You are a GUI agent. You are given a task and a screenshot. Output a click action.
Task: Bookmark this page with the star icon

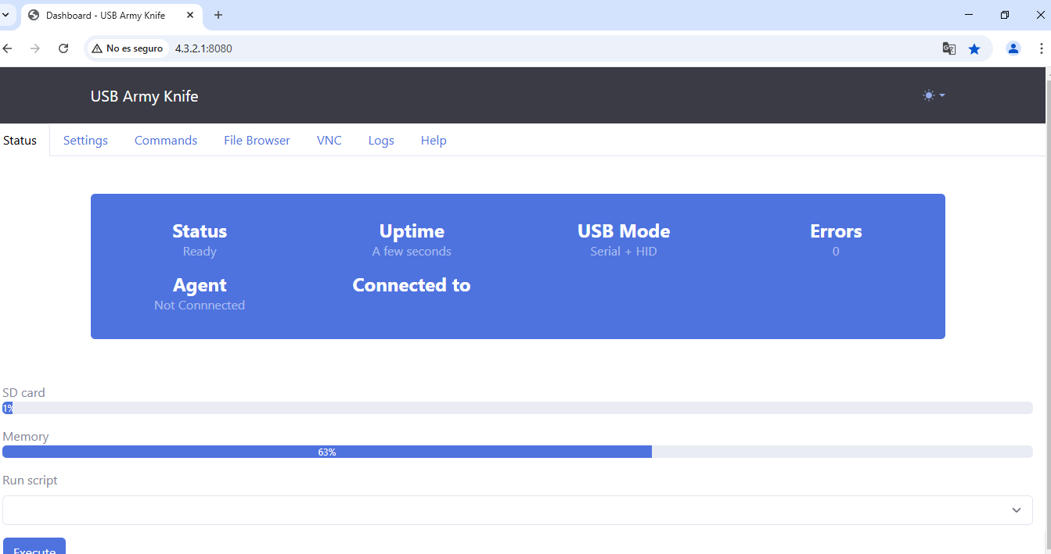[974, 48]
